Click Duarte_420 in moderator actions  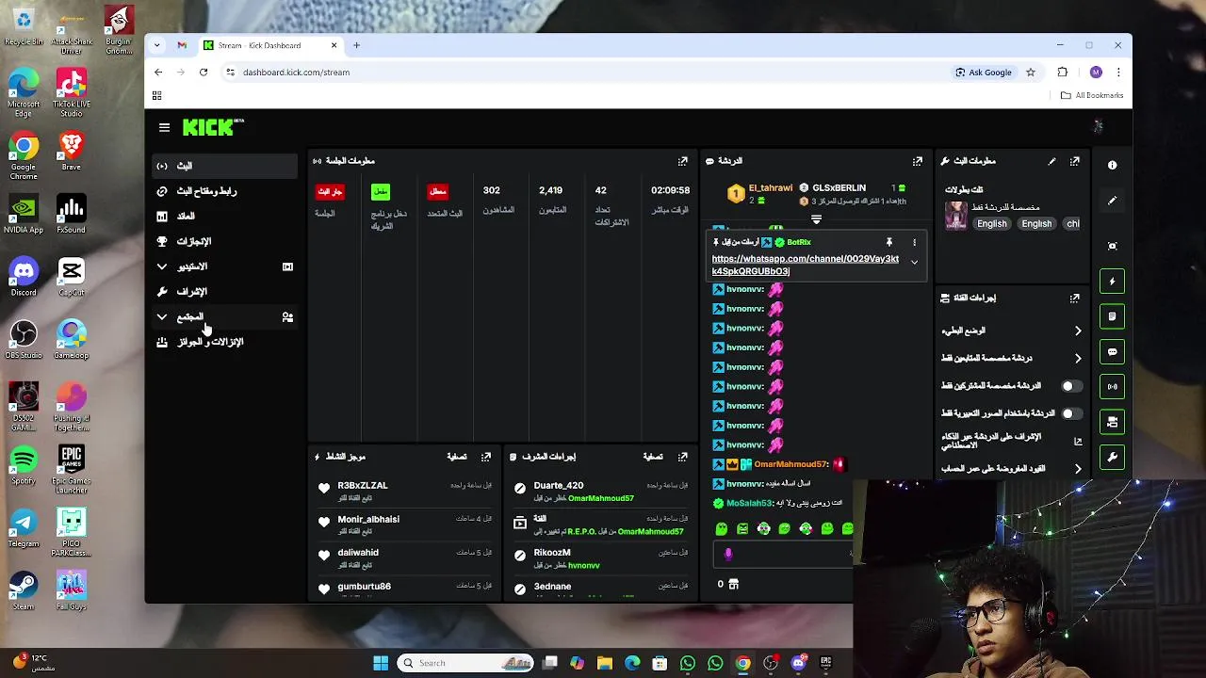(559, 486)
